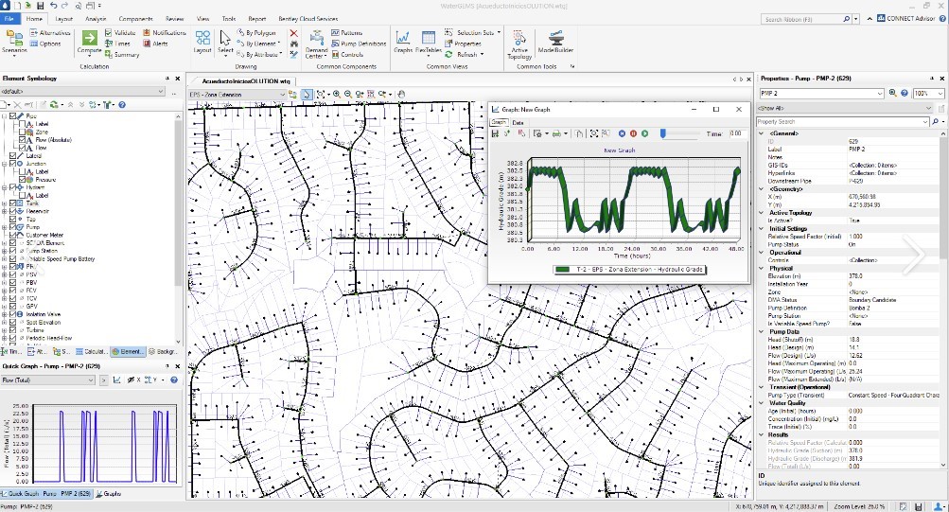
Task: Switch to the Data tab in Graph window
Action: point(518,122)
